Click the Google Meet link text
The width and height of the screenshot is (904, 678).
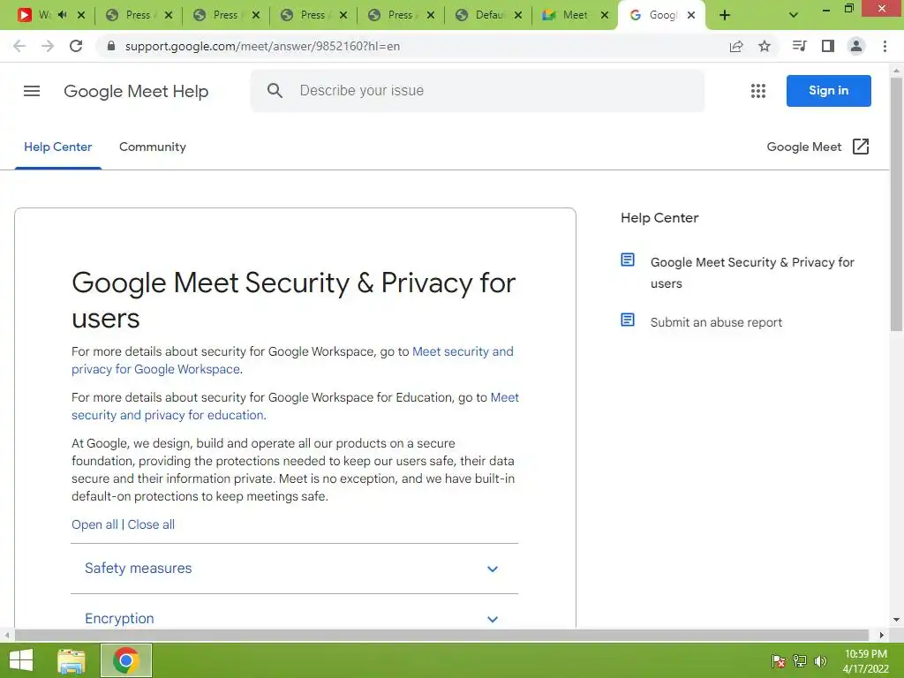coord(803,147)
